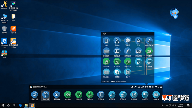Viewport: 192px width, 108px height.
Task: Open Task View on the taskbar
Action: [x=14, y=105]
